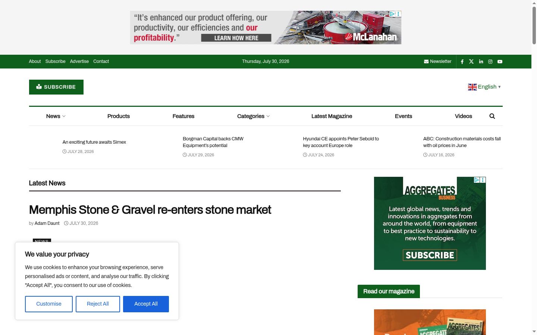The height and width of the screenshot is (335, 537).
Task: Click the JULY 28, 2026 date
Action: click(x=78, y=151)
